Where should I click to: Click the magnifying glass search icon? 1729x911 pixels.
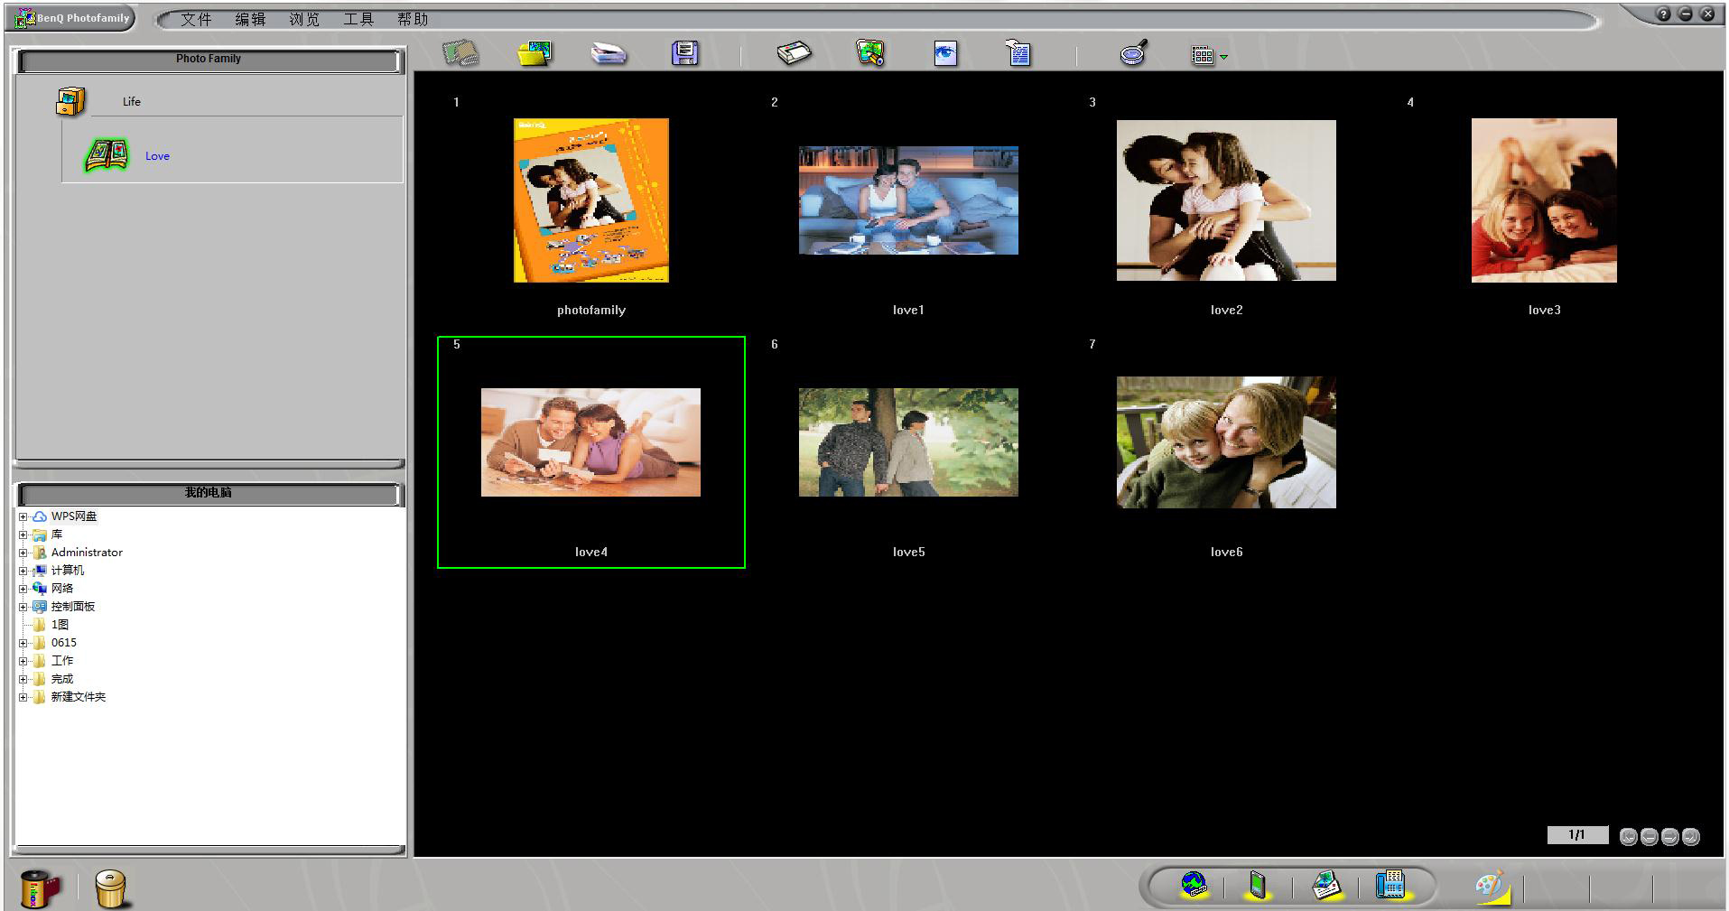[x=1133, y=53]
